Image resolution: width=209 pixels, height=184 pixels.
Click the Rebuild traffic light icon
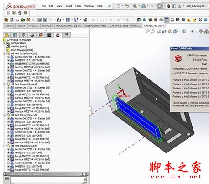(x=169, y=6)
